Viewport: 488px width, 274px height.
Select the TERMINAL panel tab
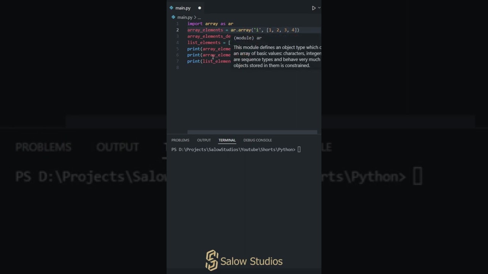(x=227, y=140)
